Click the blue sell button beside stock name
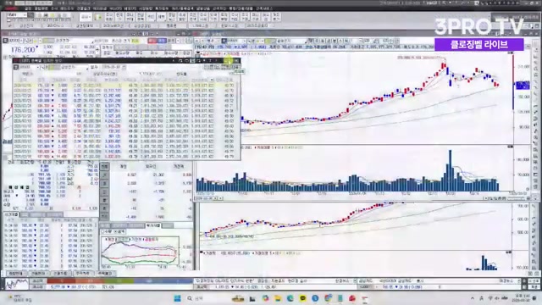This screenshot has width=542, height=305. coord(162,41)
